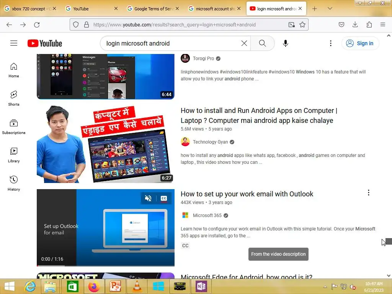Open the YouTube guide hamburger menu
Viewport: 392px width, 294px height.
14,43
